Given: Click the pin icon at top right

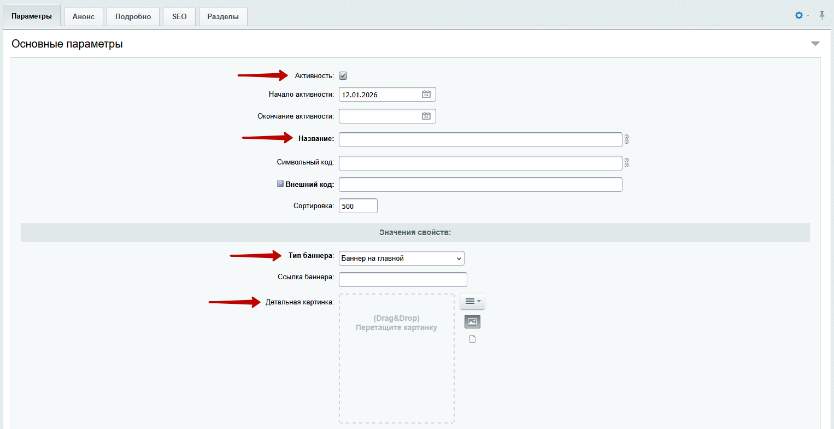Looking at the screenshot, I should [x=821, y=15].
